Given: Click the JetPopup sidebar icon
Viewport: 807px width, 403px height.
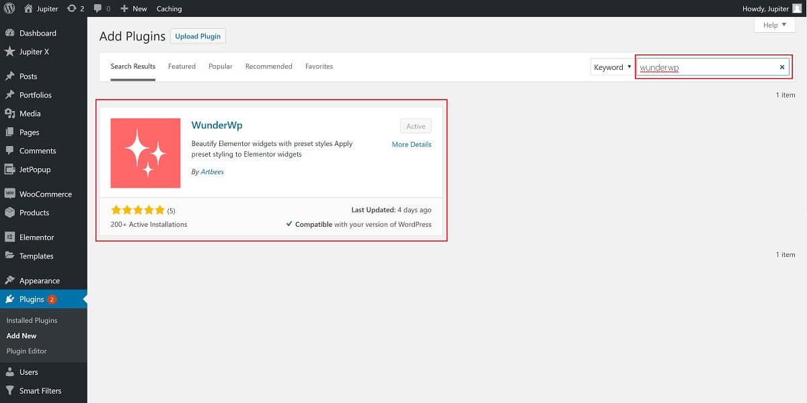Looking at the screenshot, I should [9, 170].
